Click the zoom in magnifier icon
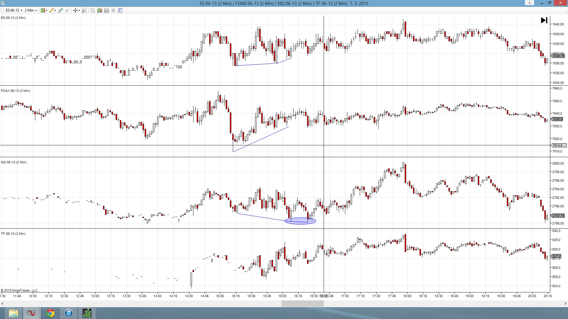The image size is (568, 319). pos(60,10)
